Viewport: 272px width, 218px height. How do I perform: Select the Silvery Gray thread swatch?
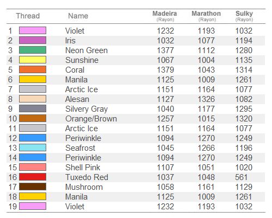[33, 108]
